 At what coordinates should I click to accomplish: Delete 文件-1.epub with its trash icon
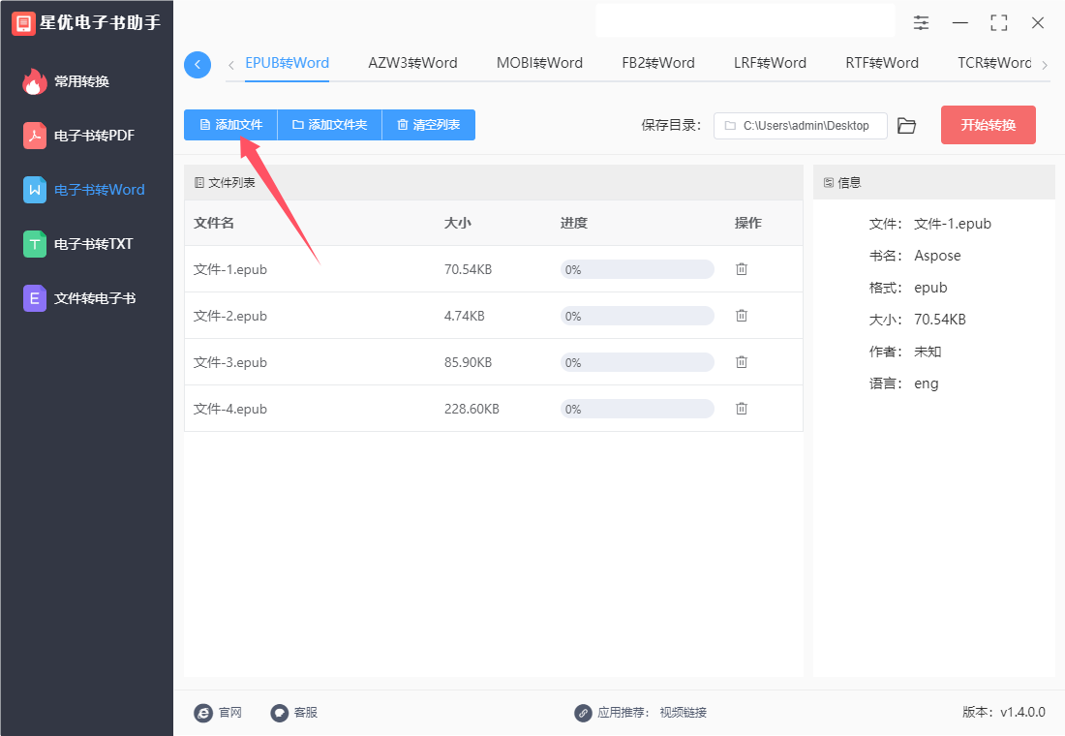[742, 269]
